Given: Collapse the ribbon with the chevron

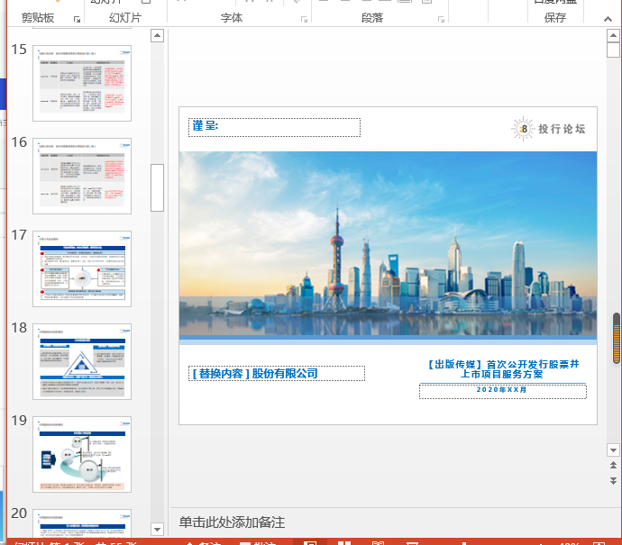Looking at the screenshot, I should [x=608, y=19].
